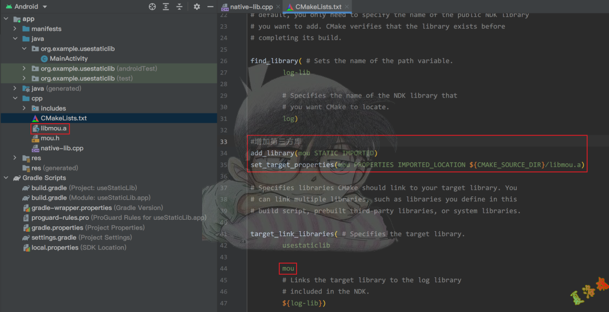This screenshot has height=312, width=609.
Task: Expand the res folder arrow
Action: [x=15, y=158]
